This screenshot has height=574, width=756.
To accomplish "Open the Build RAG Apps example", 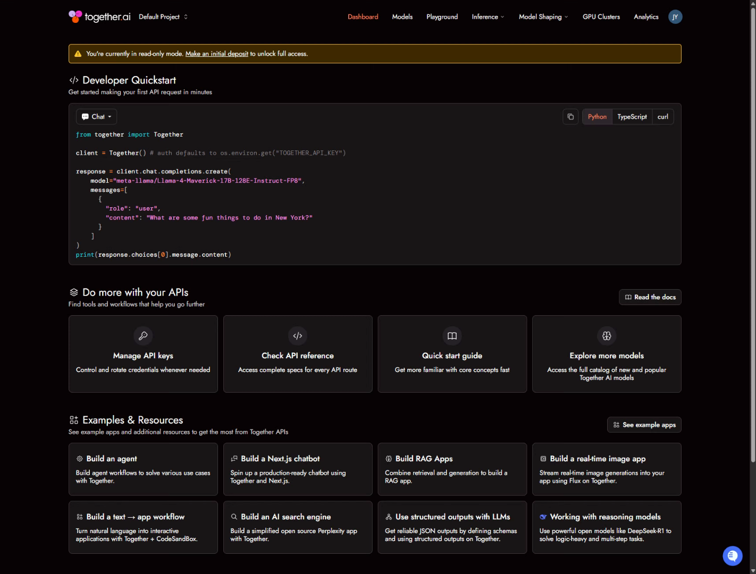I will pyautogui.click(x=452, y=469).
